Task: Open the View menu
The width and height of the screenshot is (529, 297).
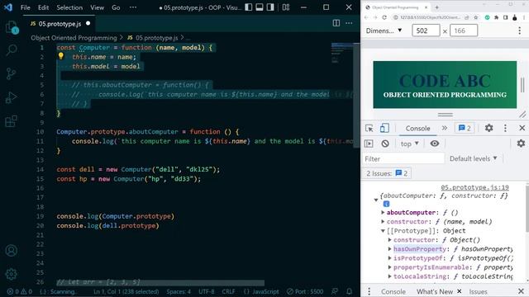Action: pyautogui.click(x=97, y=7)
